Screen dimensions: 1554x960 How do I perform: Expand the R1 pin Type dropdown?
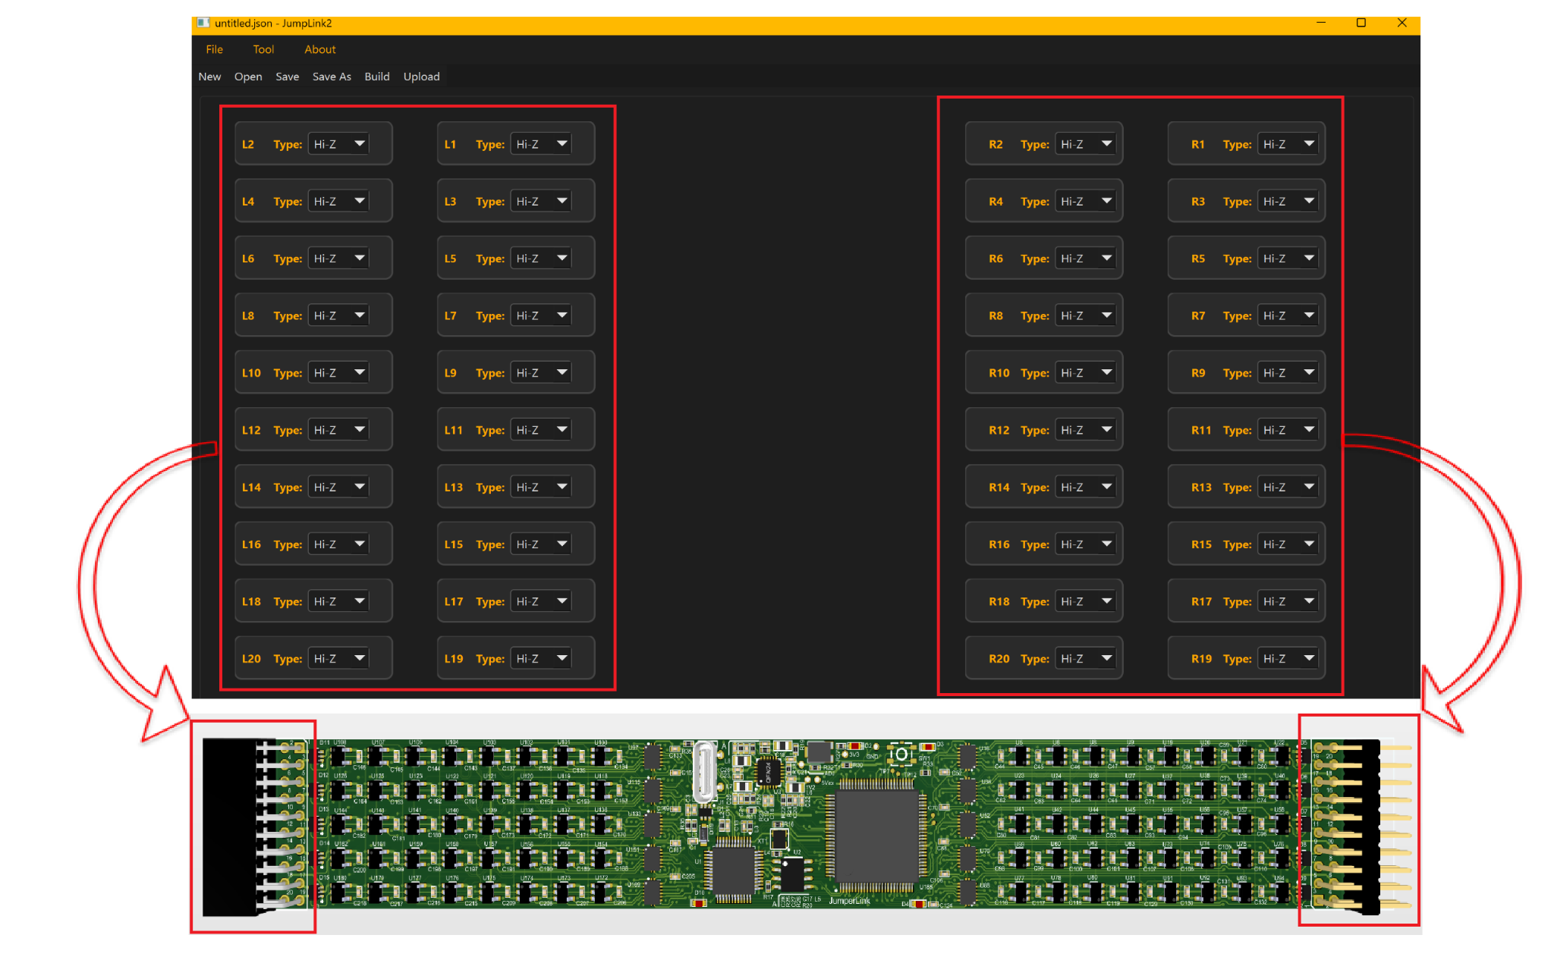1288,144
